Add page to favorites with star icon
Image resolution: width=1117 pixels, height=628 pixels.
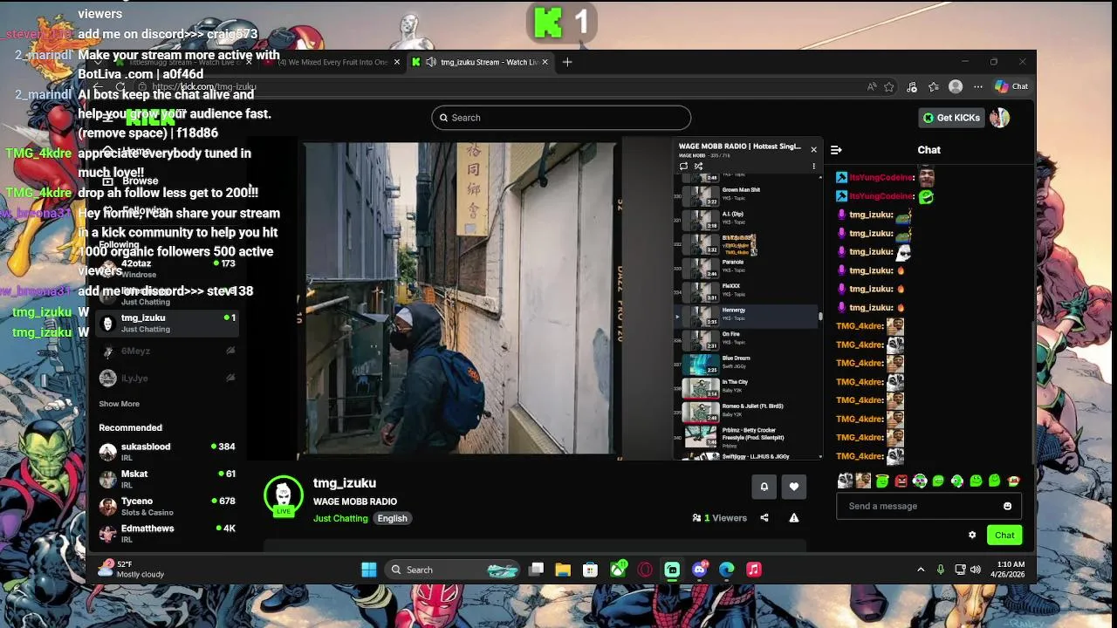click(889, 86)
